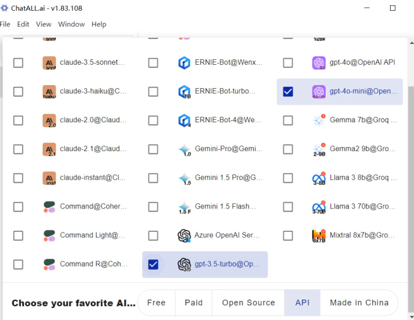Click the Azure OpenAI Service icon
This screenshot has height=320, width=414.
(184, 236)
